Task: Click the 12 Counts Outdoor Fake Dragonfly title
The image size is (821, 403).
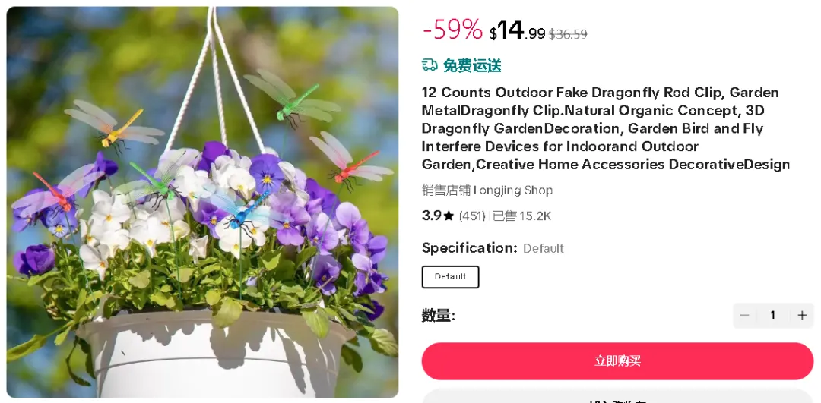Action: 606,128
